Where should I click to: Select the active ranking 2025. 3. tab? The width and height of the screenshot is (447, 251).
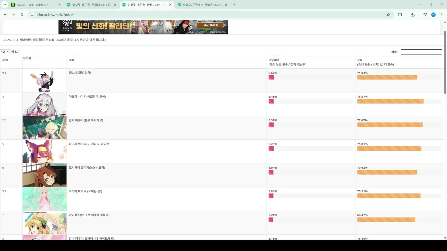[x=147, y=5]
